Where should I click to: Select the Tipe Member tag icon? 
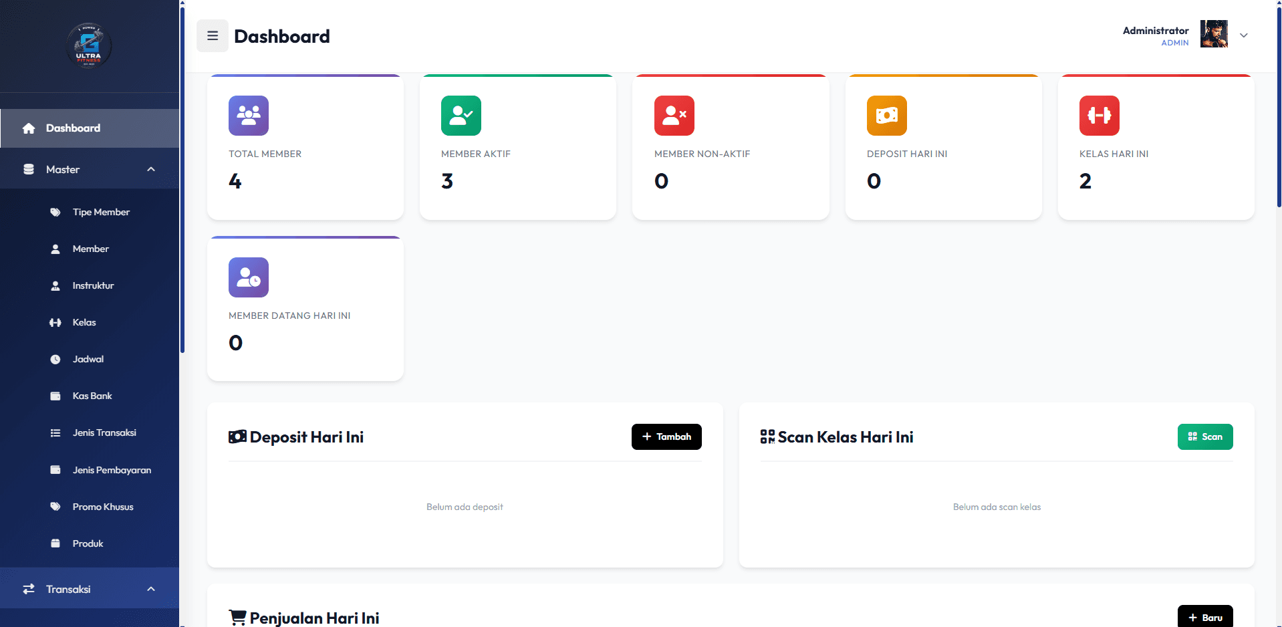click(x=55, y=212)
